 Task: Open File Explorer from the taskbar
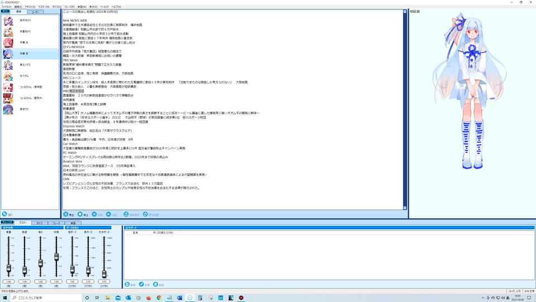point(108,298)
